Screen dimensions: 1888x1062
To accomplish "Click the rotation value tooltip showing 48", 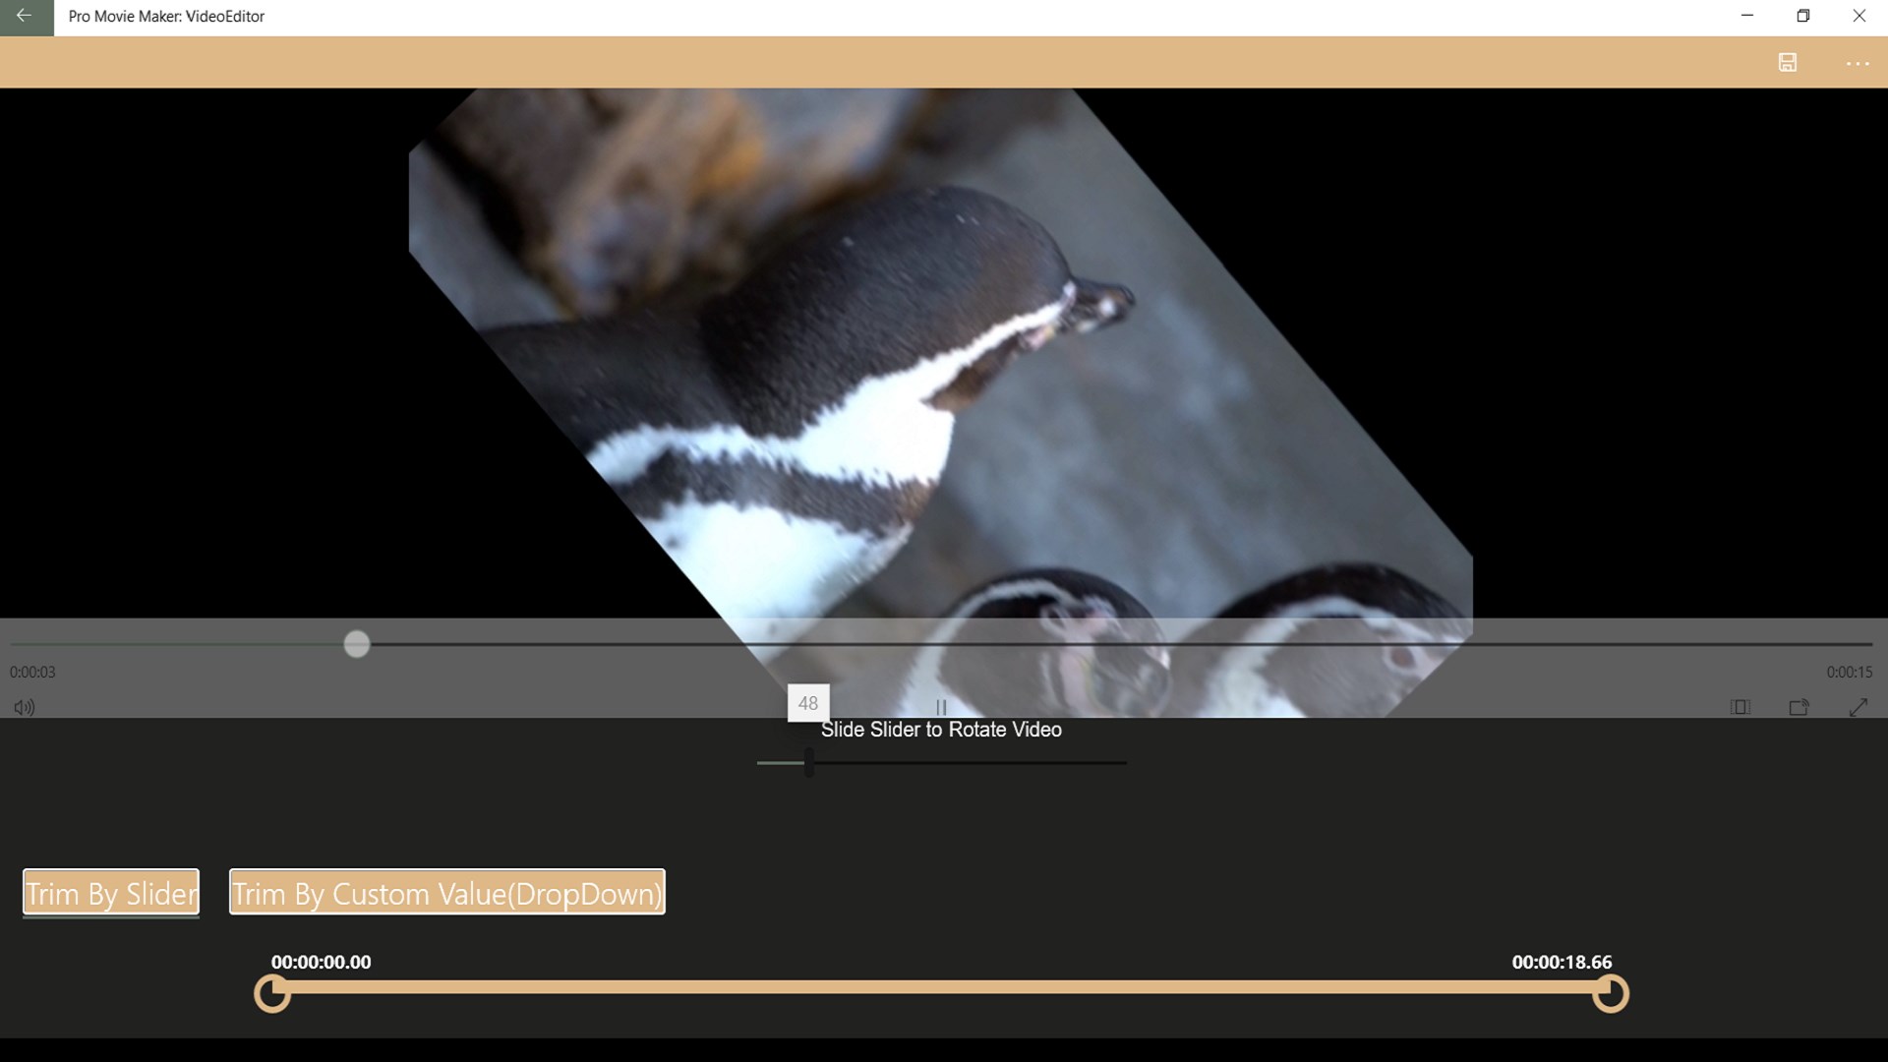I will (x=808, y=703).
